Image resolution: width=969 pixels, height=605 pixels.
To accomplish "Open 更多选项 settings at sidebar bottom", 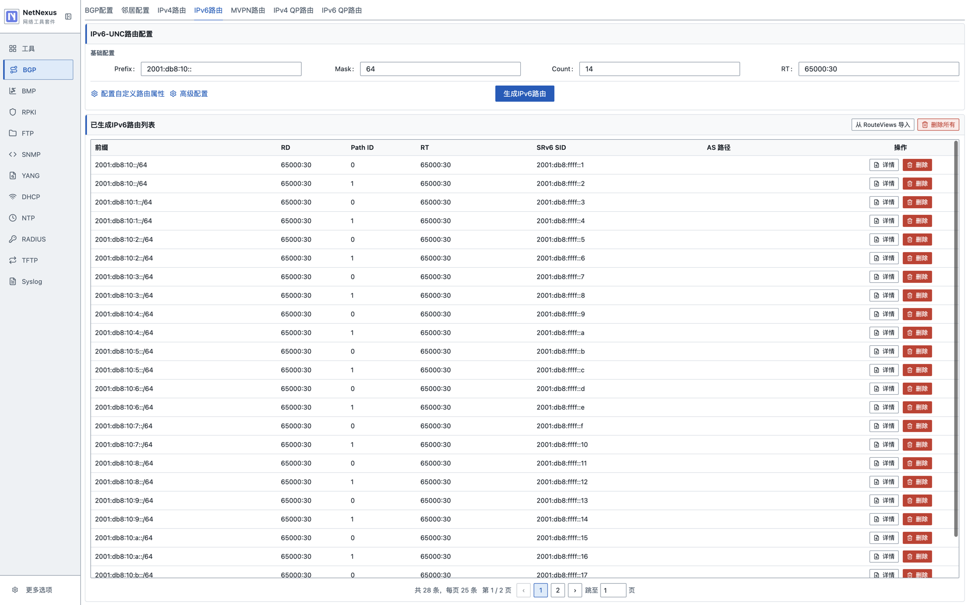I will 33,590.
